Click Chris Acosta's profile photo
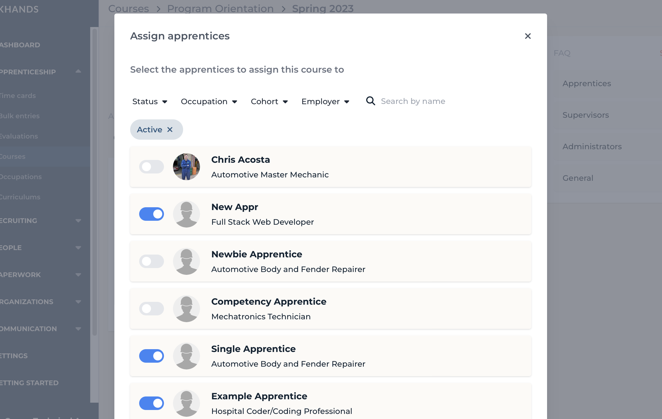 click(186, 167)
